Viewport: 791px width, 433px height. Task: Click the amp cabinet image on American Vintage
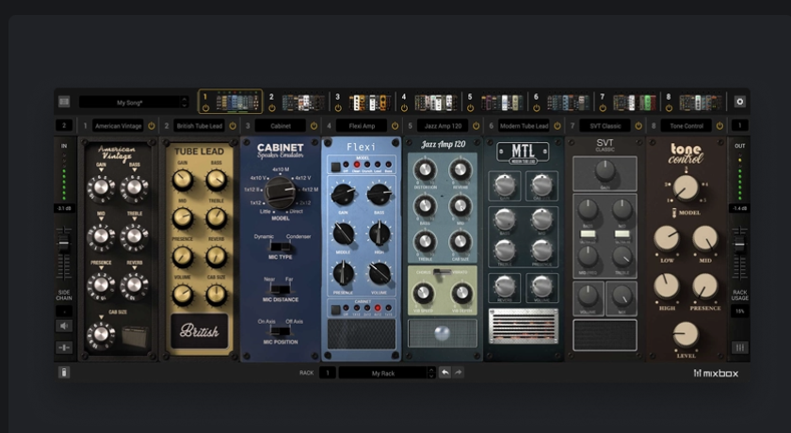(135, 336)
